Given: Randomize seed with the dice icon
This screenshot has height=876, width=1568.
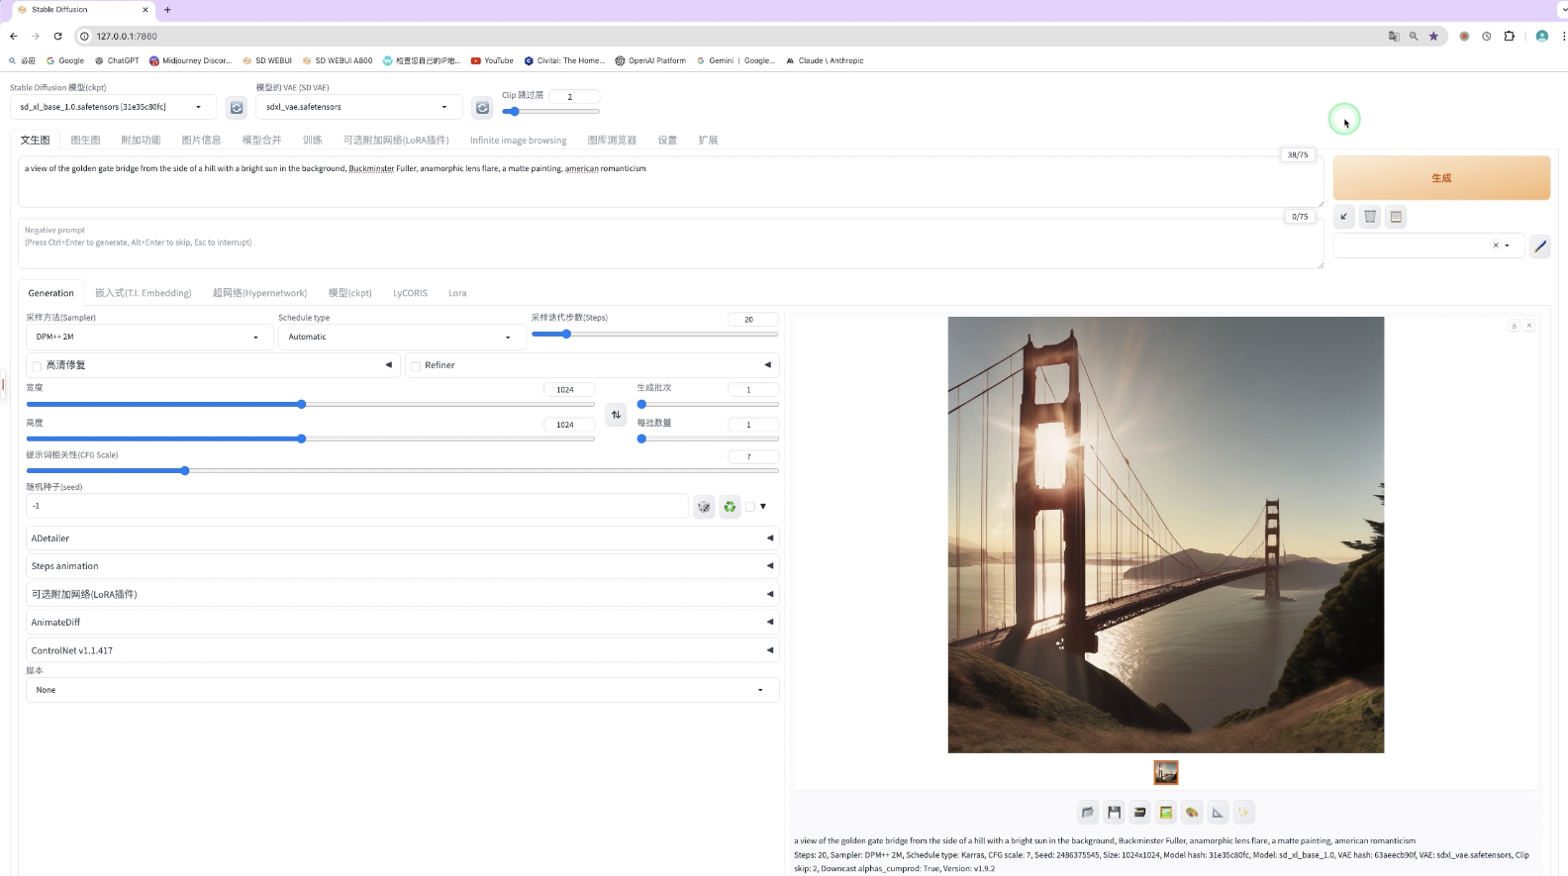Looking at the screenshot, I should (704, 507).
